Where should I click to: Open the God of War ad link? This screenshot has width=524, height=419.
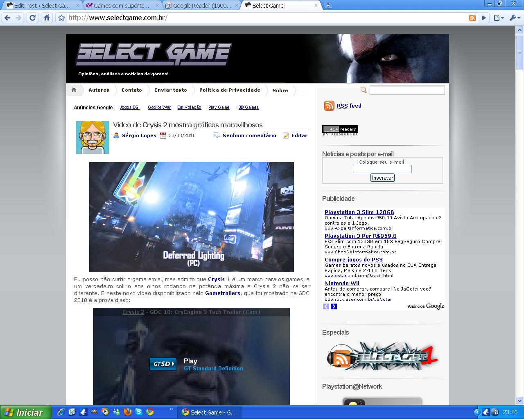[159, 107]
